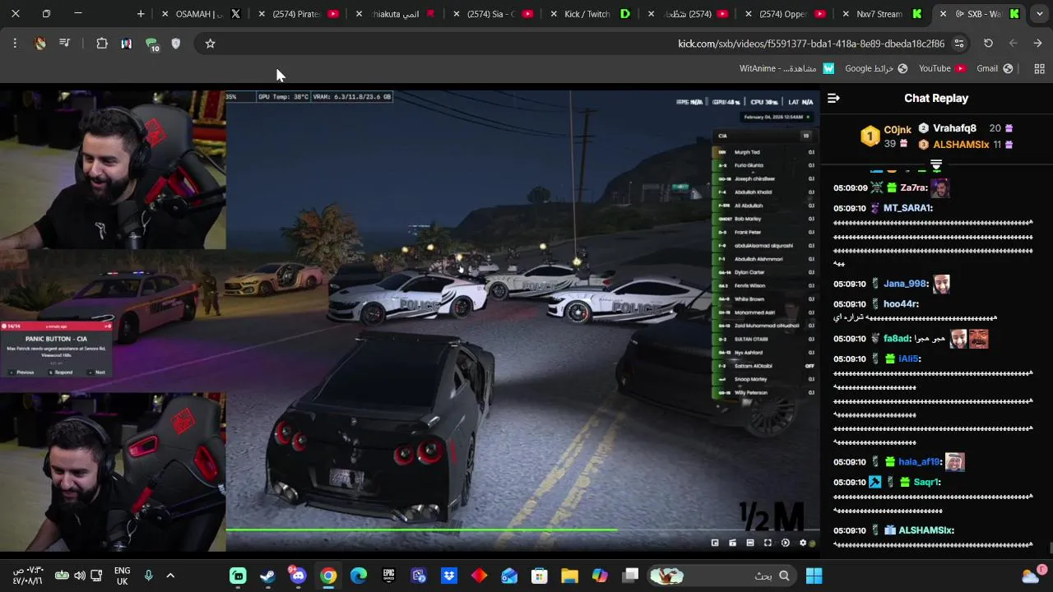Open a new browser tab
Screen dimensions: 1053x592
point(141,14)
